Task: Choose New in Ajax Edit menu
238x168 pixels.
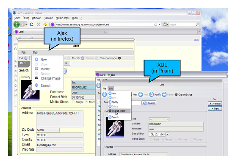Action: [x=44, y=60]
